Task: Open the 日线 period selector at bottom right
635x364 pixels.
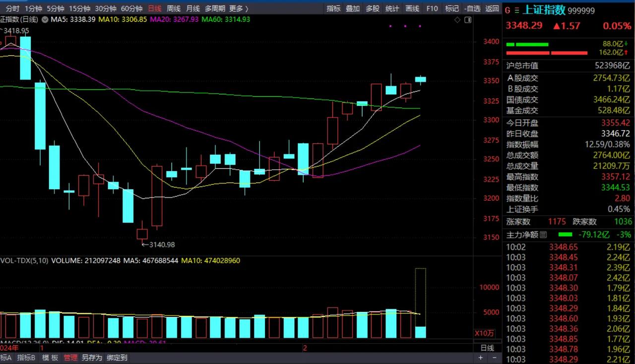Action: (x=488, y=348)
